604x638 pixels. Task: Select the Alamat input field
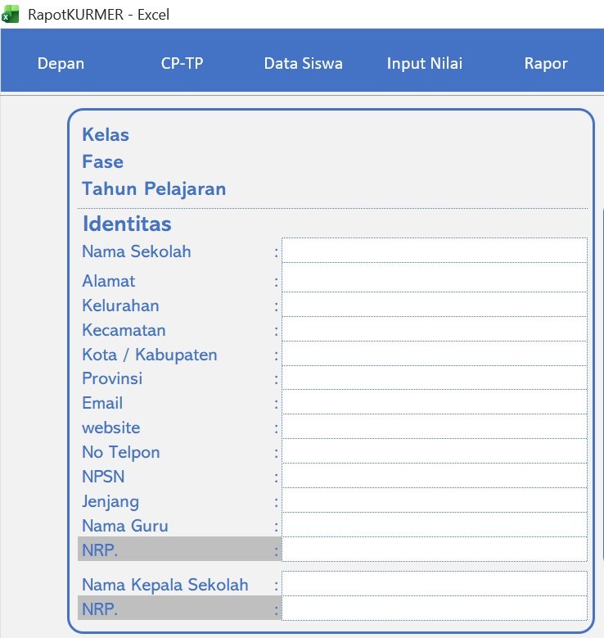pos(434,279)
